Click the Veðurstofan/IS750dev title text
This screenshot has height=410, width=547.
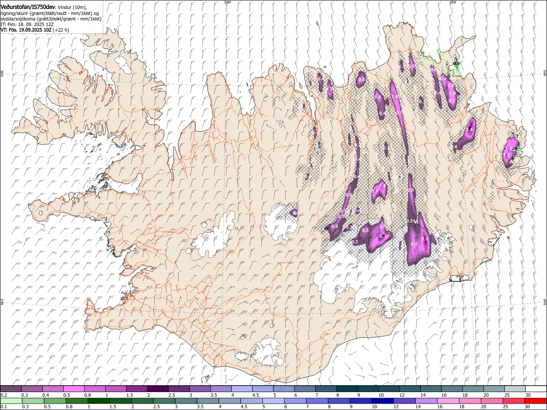(28, 7)
